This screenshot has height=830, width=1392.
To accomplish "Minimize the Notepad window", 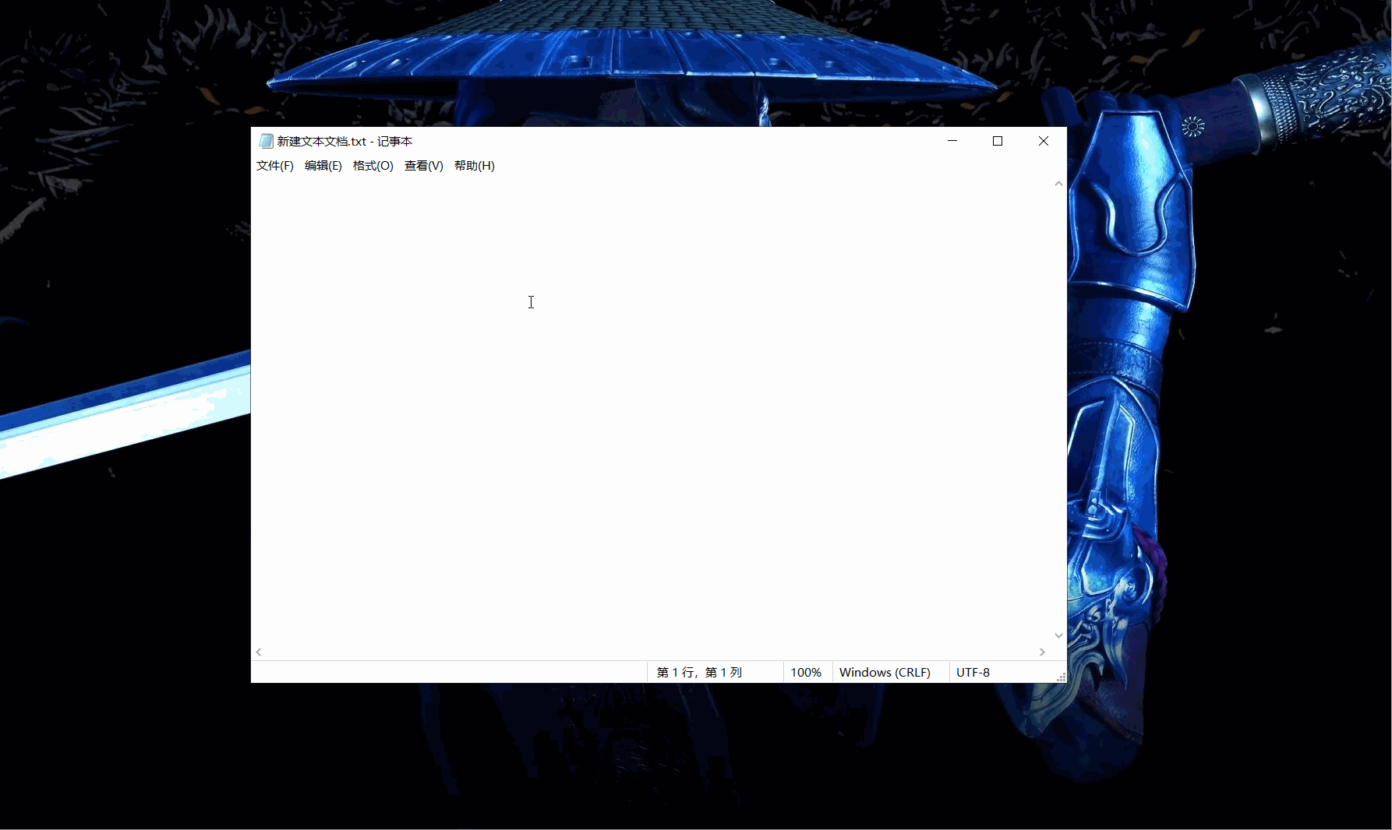I will pyautogui.click(x=952, y=141).
